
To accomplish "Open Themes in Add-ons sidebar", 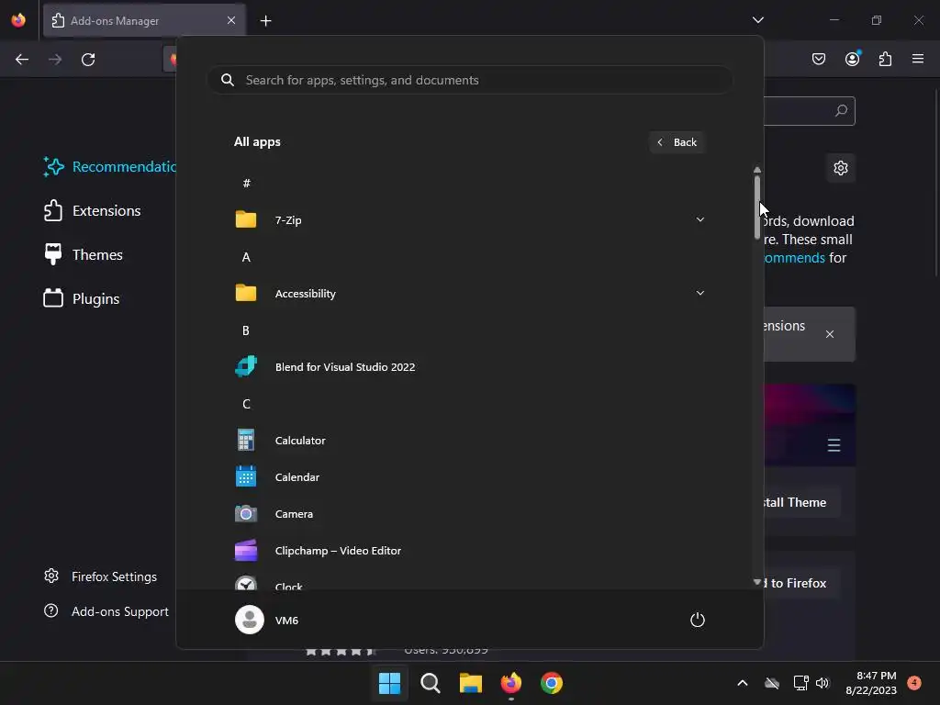I will (84, 255).
